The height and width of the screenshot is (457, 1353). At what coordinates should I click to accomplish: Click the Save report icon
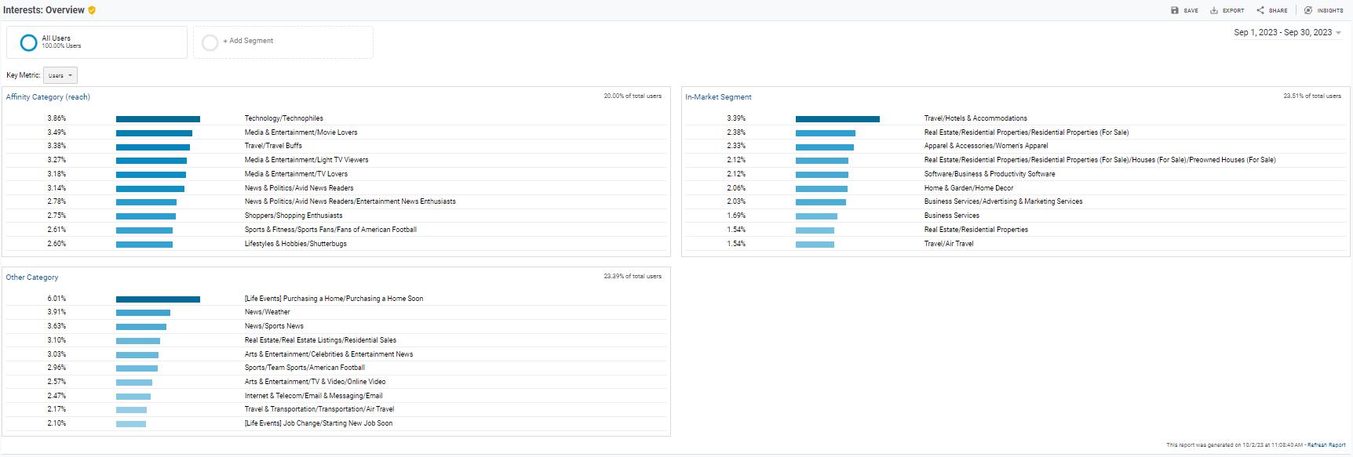click(x=1175, y=10)
